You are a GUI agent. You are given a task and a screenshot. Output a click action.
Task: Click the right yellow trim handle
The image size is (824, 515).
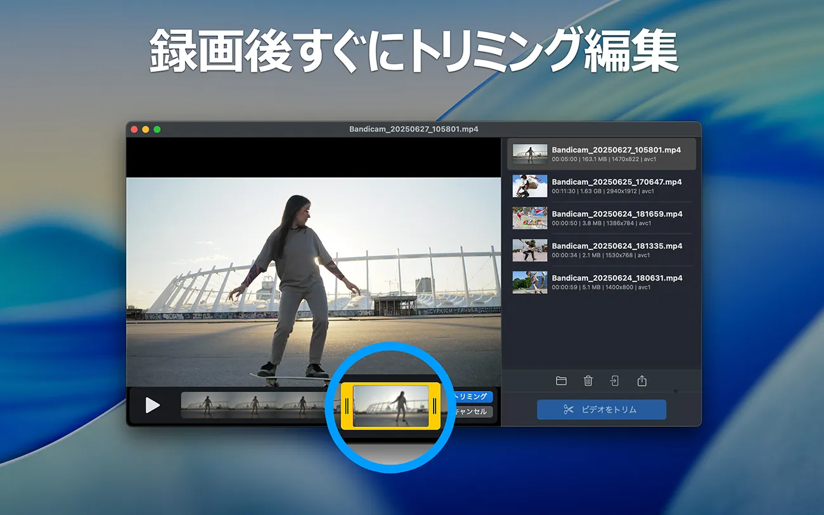(x=434, y=406)
